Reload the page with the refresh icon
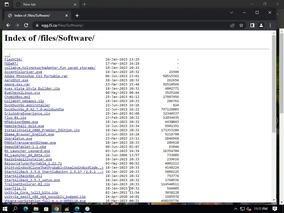284x213 pixels. pyautogui.click(x=26, y=25)
